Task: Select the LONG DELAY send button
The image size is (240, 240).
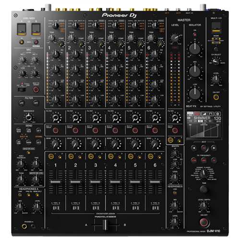Action: 29,131
